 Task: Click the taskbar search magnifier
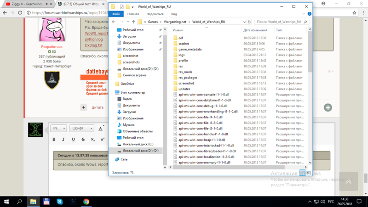[x=20, y=201]
